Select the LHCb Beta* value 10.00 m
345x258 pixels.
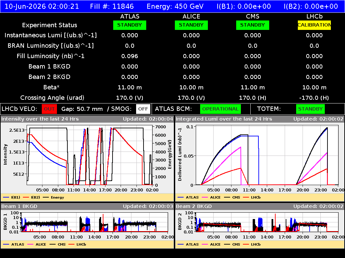point(314,87)
